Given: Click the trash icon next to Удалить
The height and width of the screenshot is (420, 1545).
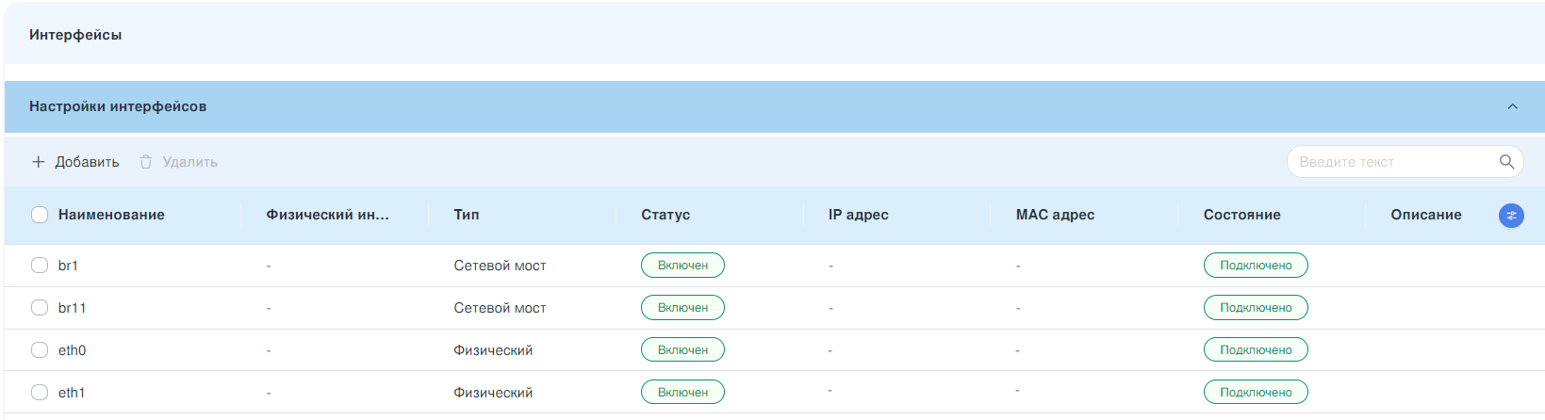Looking at the screenshot, I should point(146,162).
